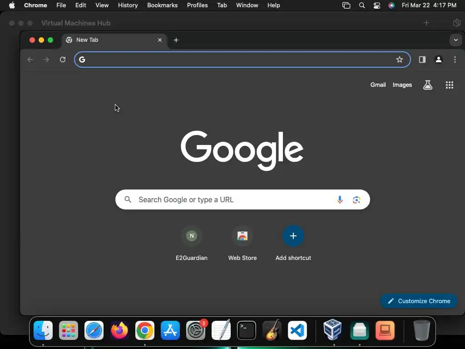Launch Terminal from the Dock
The width and height of the screenshot is (465, 349).
point(247,330)
